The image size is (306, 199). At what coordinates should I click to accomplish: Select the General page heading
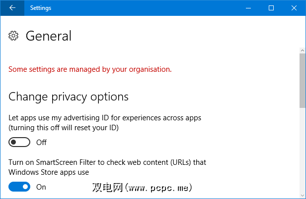click(x=49, y=36)
